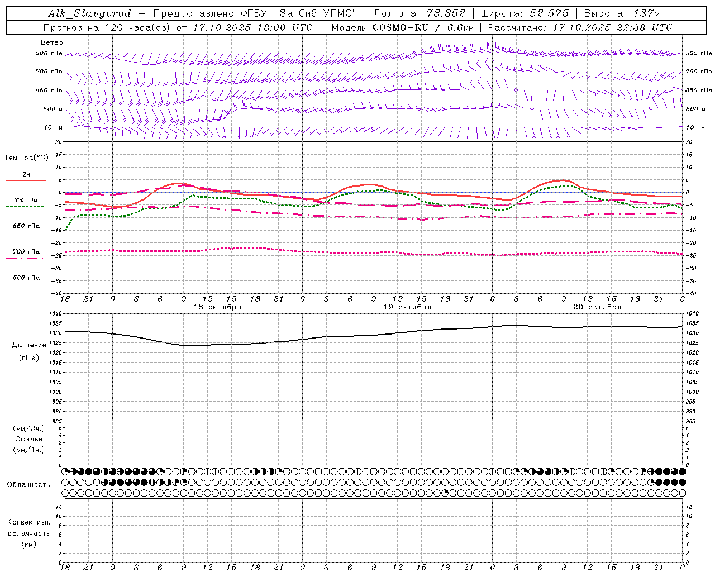
Task: Click the forecast start time 17.10.2025 18:00 UTC
Action: point(252,27)
